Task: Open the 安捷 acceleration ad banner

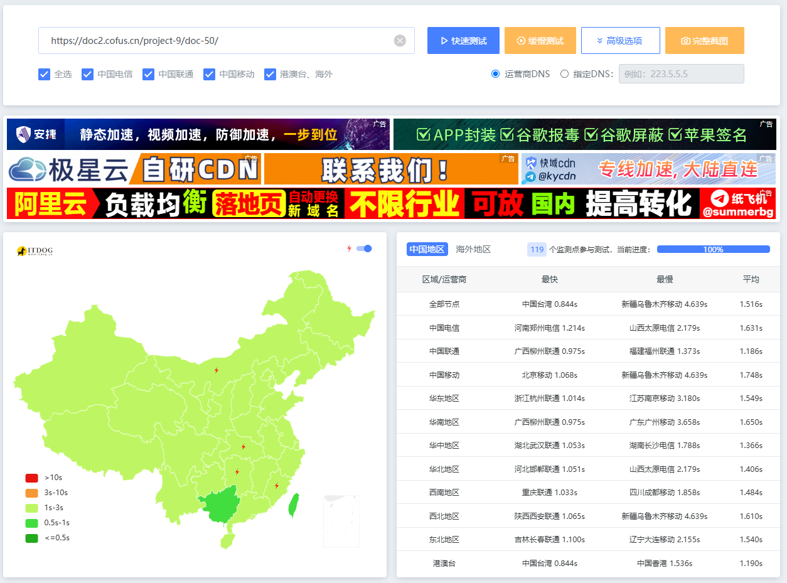Action: [x=198, y=134]
